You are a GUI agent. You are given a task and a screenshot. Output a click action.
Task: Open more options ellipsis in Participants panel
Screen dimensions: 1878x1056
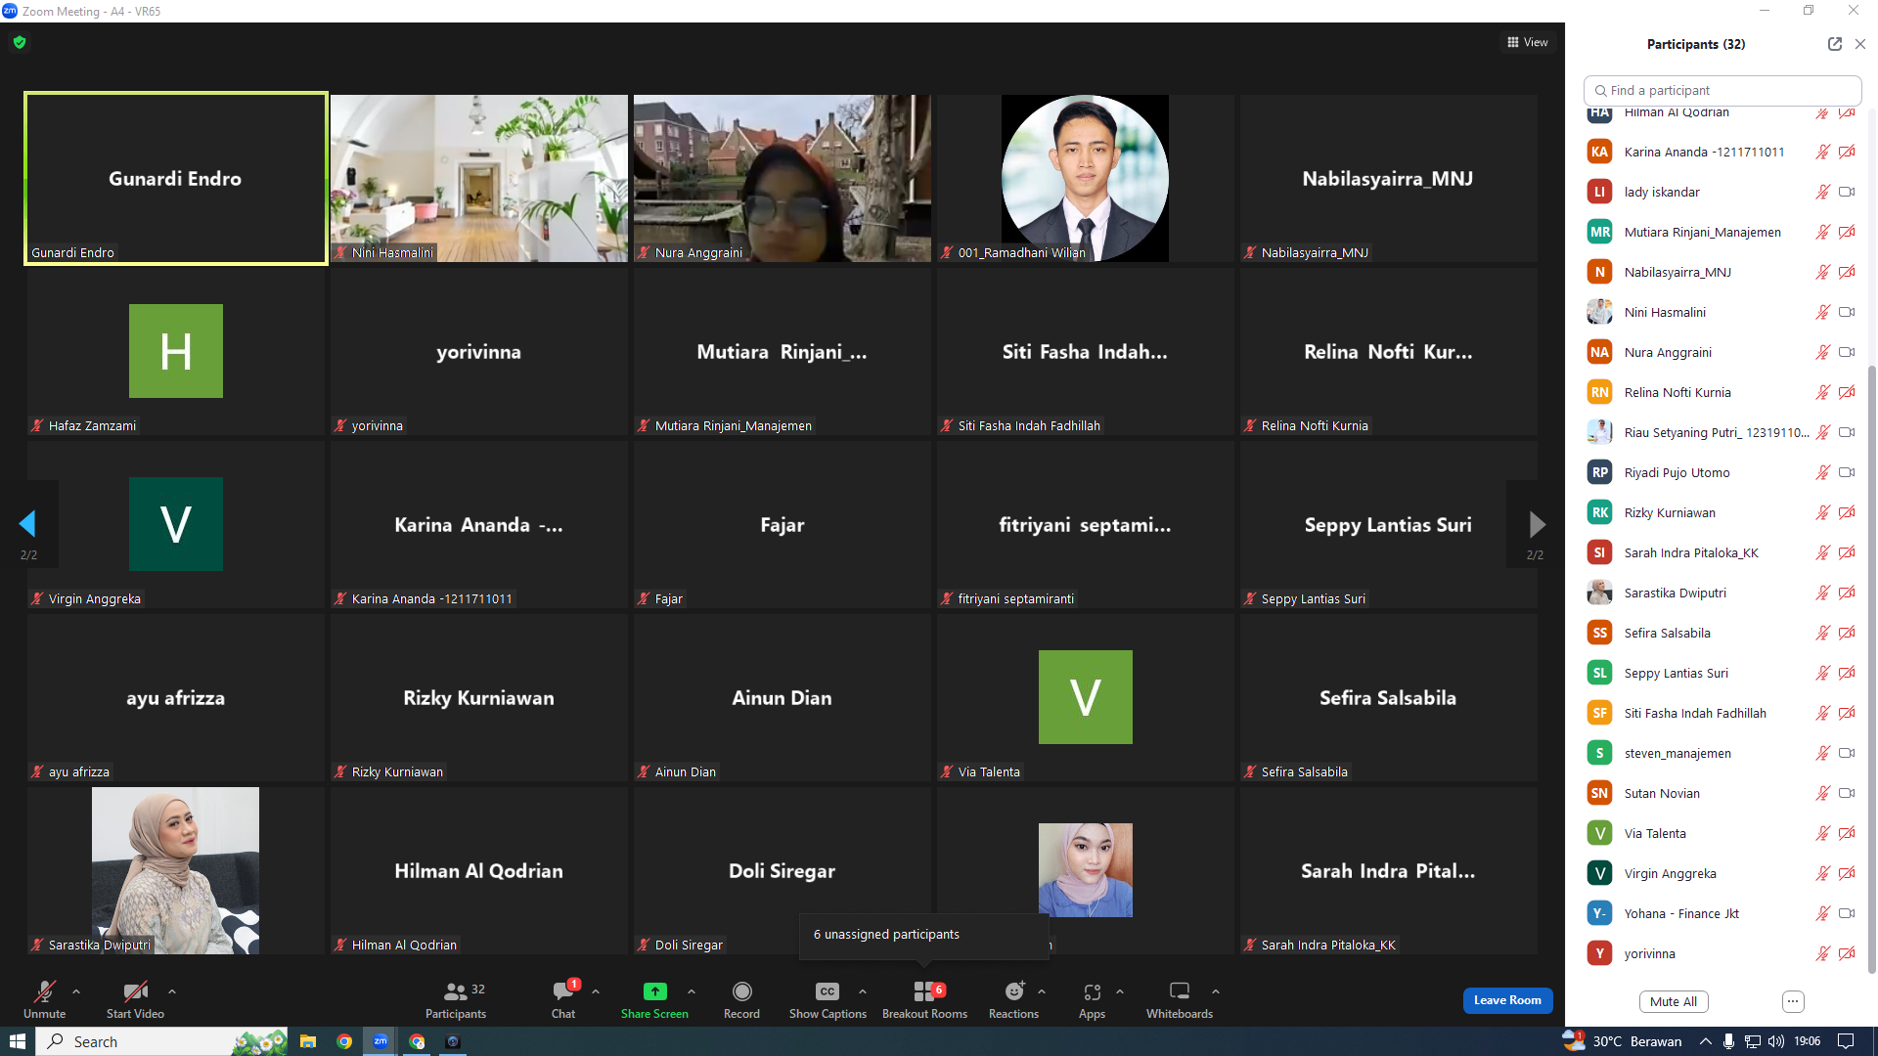1793,1001
